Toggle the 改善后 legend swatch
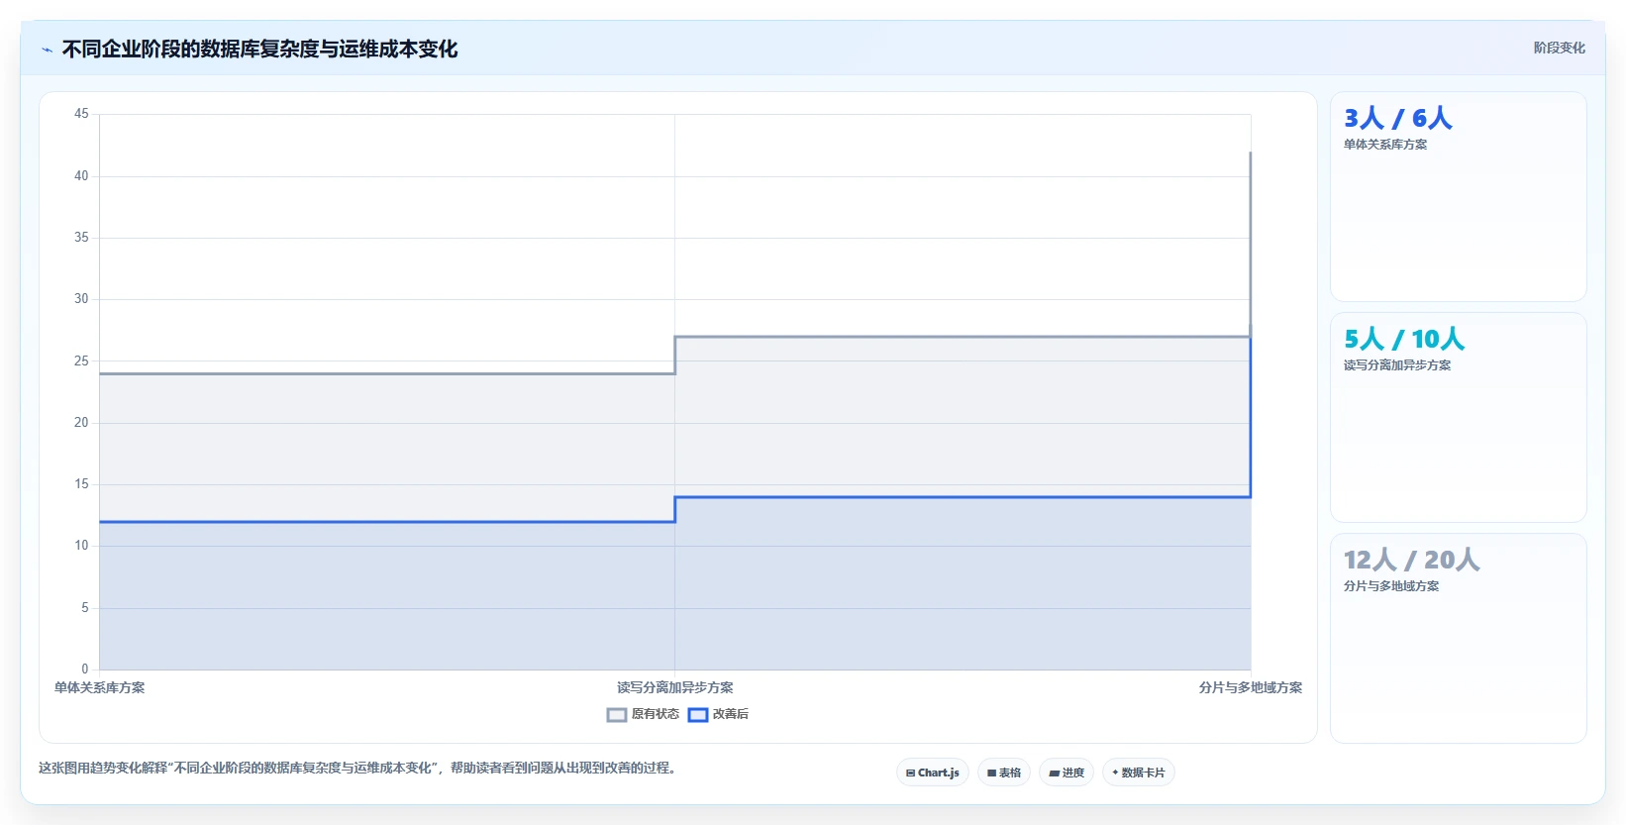The height and width of the screenshot is (825, 1626). point(698,715)
